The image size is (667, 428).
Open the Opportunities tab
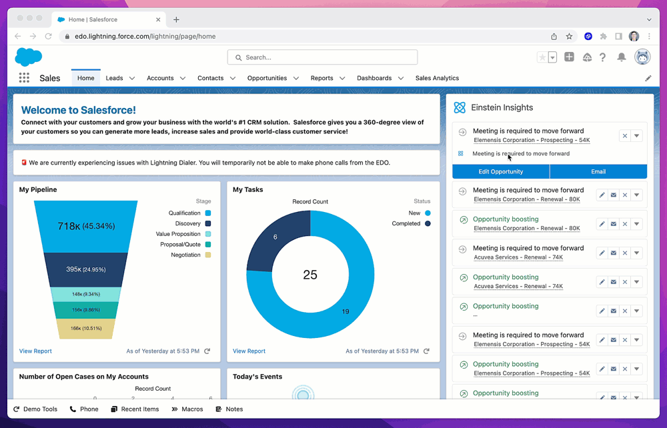click(267, 78)
